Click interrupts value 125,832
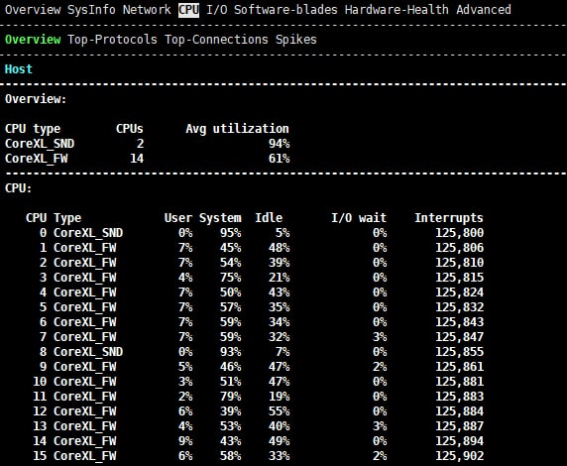 (459, 306)
